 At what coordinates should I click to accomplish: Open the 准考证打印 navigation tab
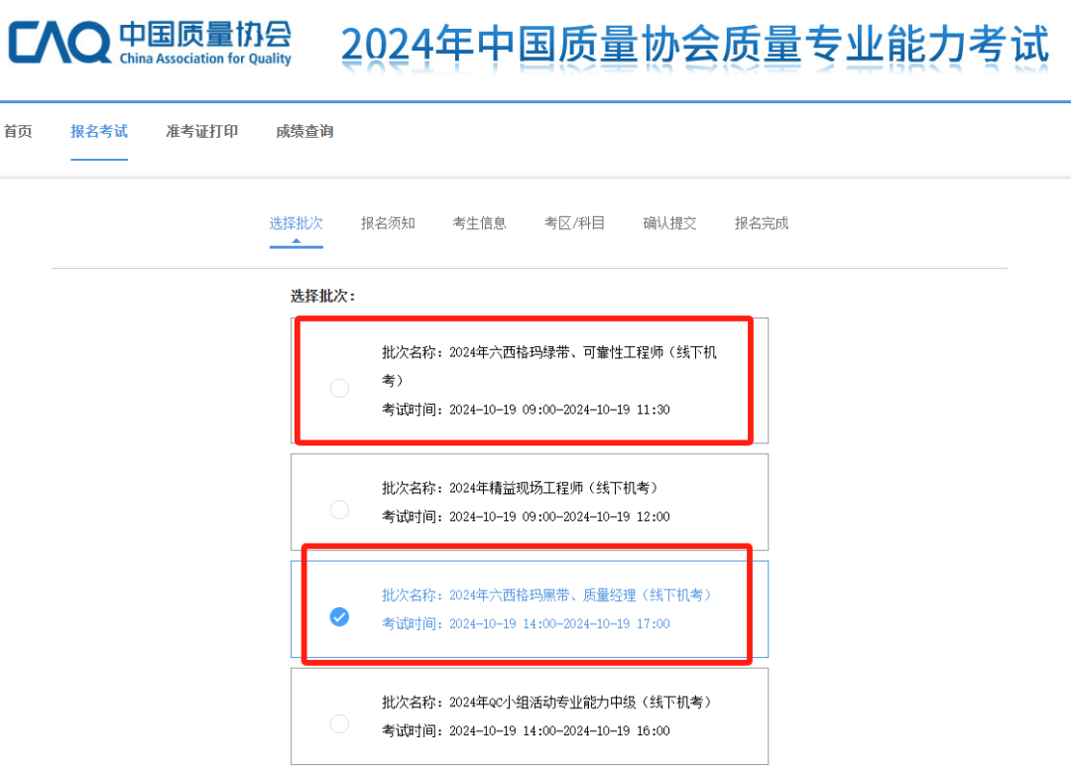pos(202,131)
